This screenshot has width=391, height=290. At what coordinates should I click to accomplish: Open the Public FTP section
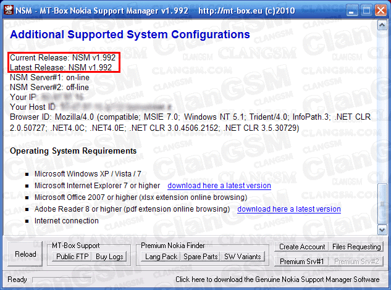(72, 256)
